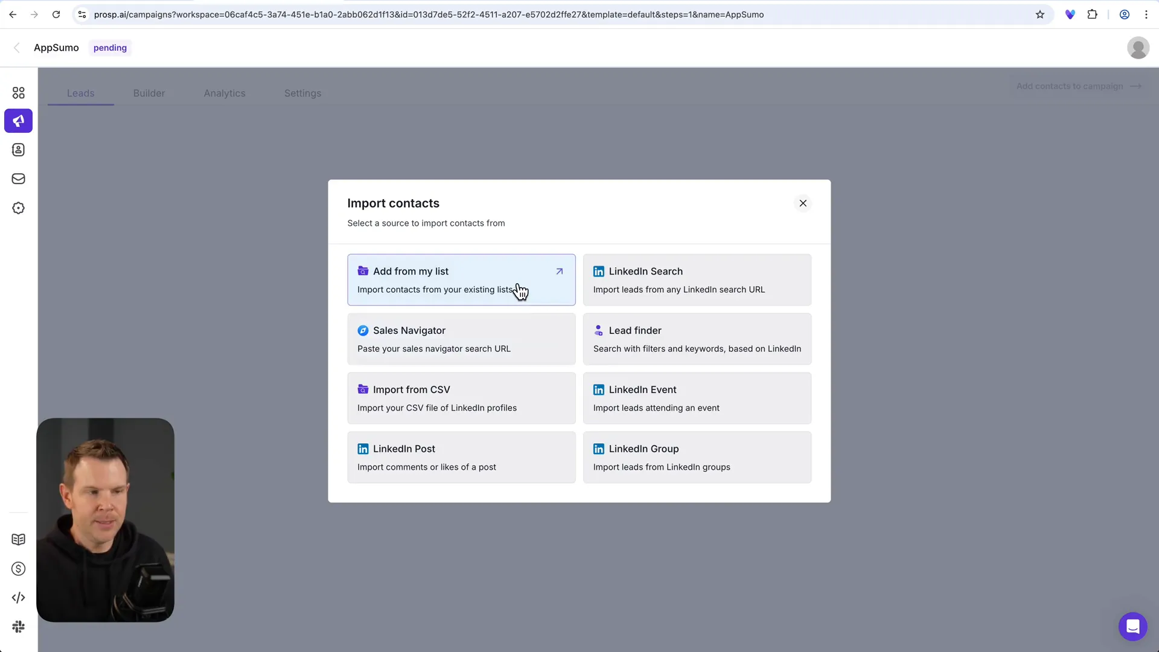This screenshot has width=1159, height=652.
Task: Close the Import contacts dialog
Action: (x=803, y=203)
